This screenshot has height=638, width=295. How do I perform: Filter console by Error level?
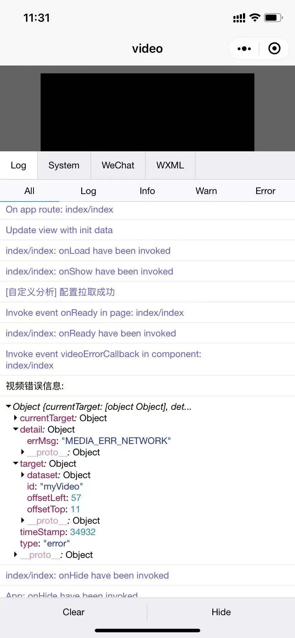pyautogui.click(x=265, y=191)
